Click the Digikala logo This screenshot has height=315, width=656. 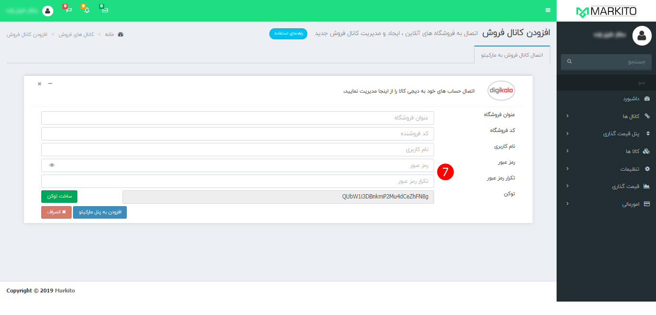501,91
